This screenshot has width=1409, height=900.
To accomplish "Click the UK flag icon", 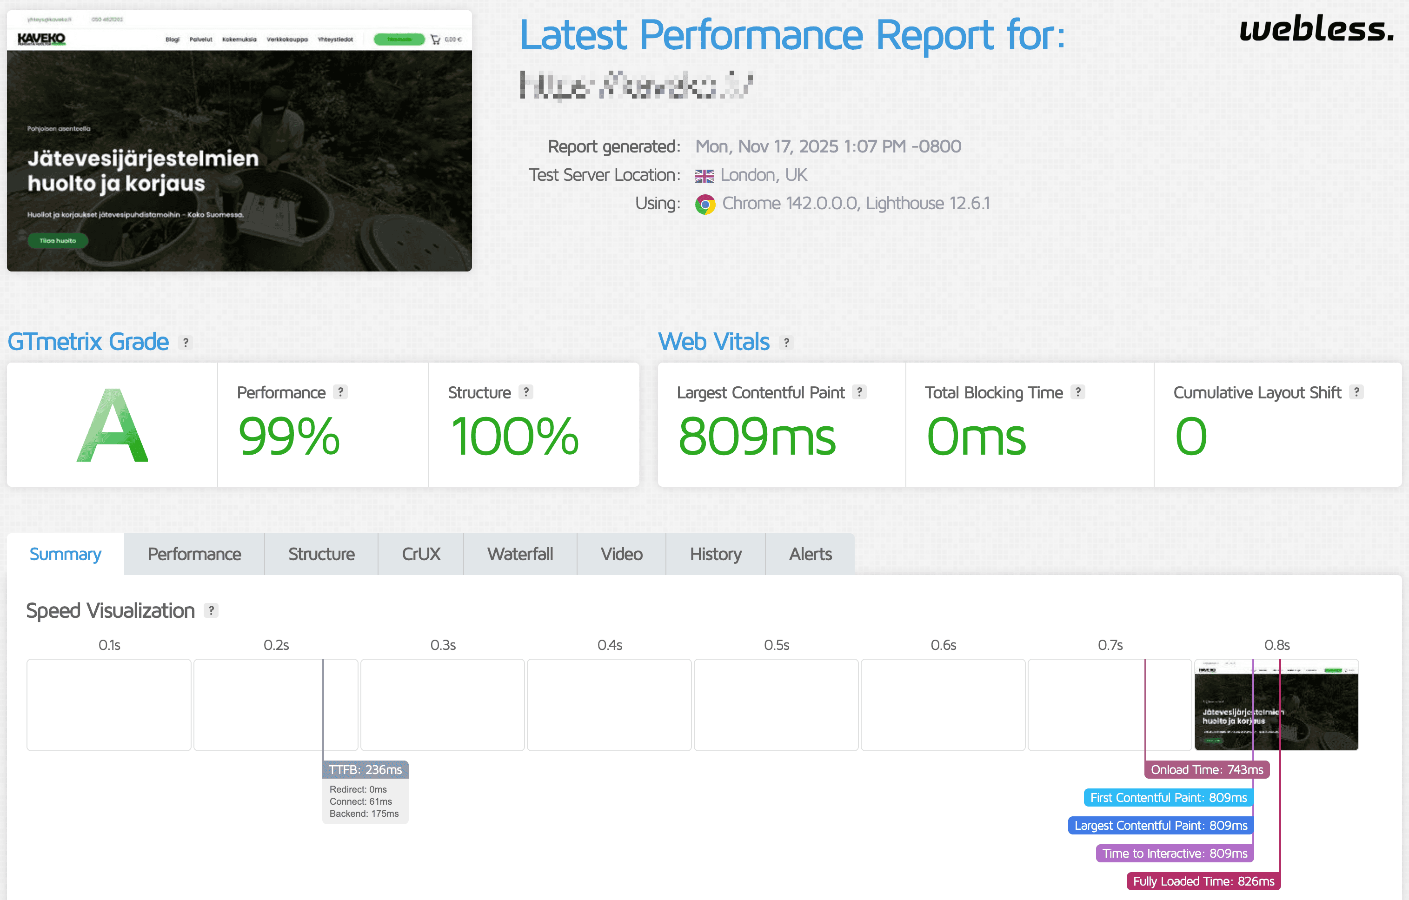I will tap(704, 175).
